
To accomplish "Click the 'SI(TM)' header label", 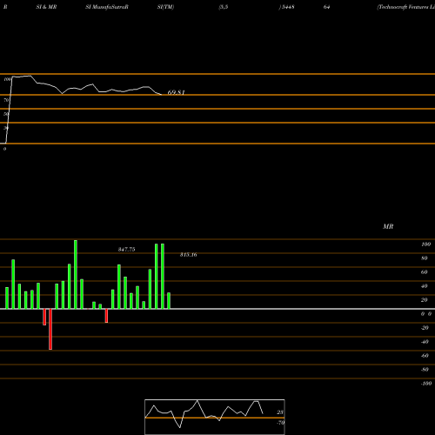I will click(165, 7).
